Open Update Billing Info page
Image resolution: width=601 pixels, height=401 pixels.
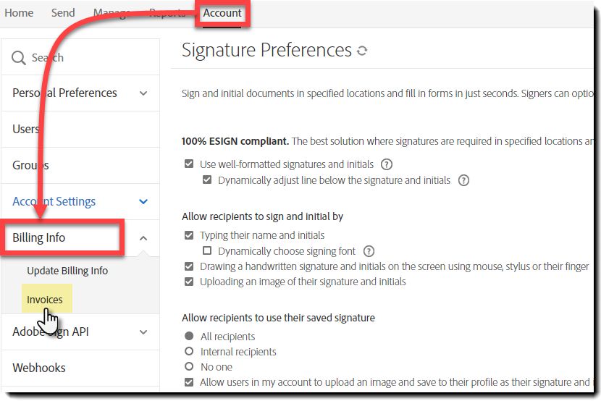click(67, 271)
